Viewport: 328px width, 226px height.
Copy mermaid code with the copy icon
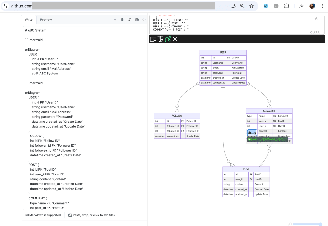[317, 19]
